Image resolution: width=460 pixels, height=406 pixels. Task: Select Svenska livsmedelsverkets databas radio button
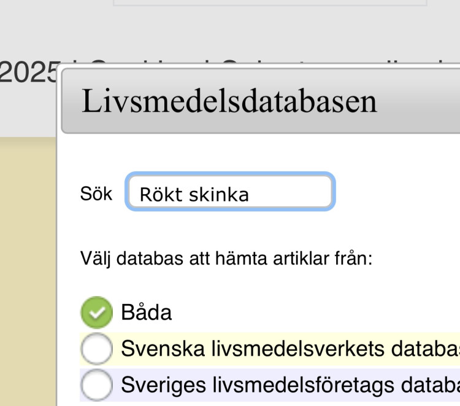(x=96, y=349)
